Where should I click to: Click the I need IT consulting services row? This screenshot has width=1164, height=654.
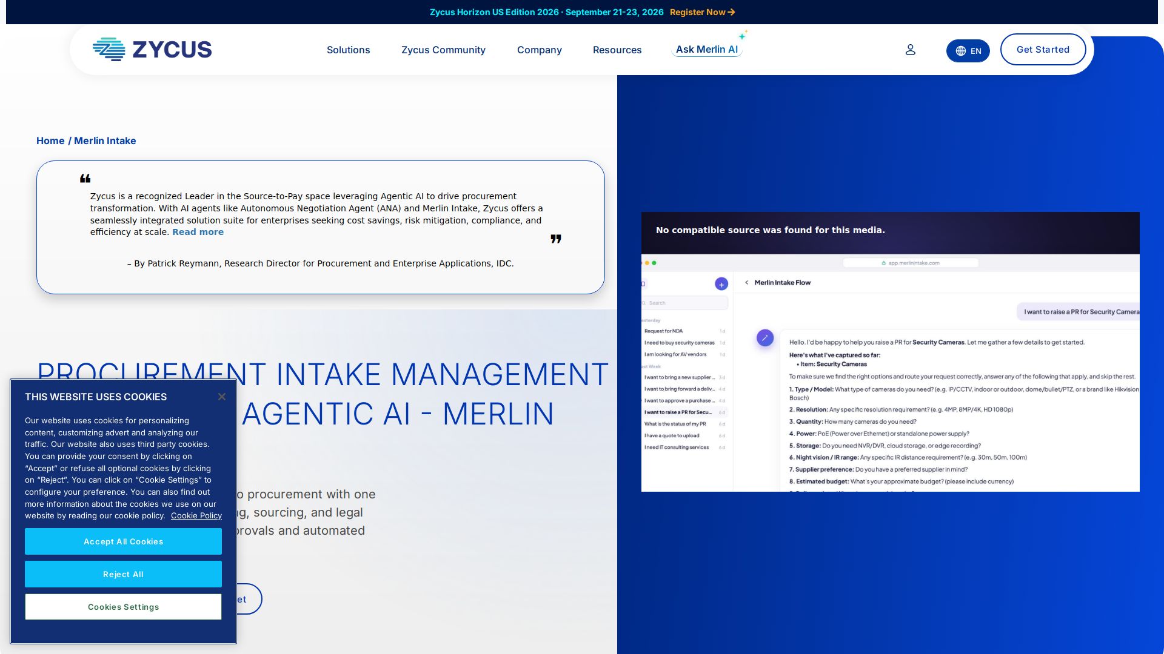[684, 448]
